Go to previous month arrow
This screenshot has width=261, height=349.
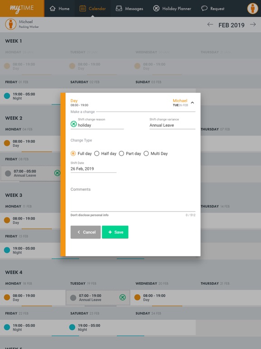(x=210, y=25)
